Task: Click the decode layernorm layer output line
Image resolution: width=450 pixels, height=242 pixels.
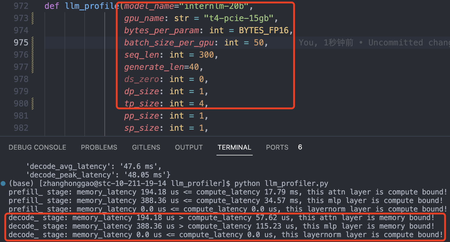Action: click(226, 235)
